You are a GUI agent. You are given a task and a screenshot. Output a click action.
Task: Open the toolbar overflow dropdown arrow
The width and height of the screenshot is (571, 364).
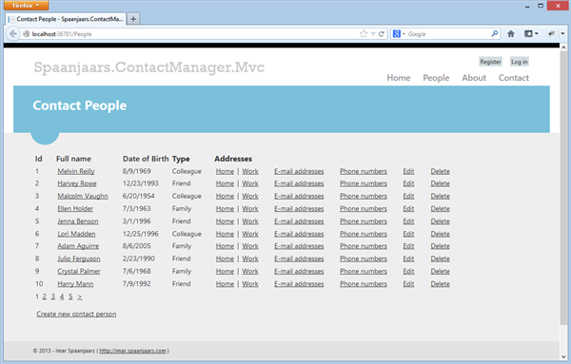coord(562,34)
